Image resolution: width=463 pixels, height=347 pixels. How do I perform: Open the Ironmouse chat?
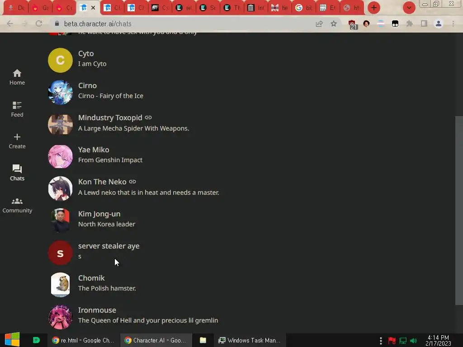[97, 310]
